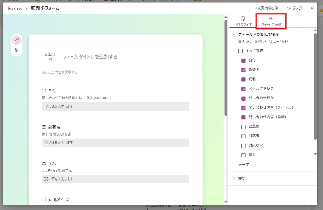Select the pencil edit mode icon
This screenshot has width=323, height=210.
17,40
